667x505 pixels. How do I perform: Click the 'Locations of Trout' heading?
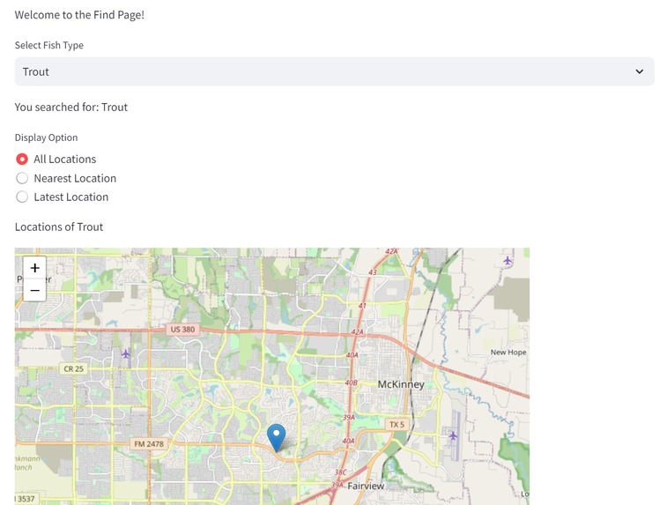pyautogui.click(x=59, y=227)
